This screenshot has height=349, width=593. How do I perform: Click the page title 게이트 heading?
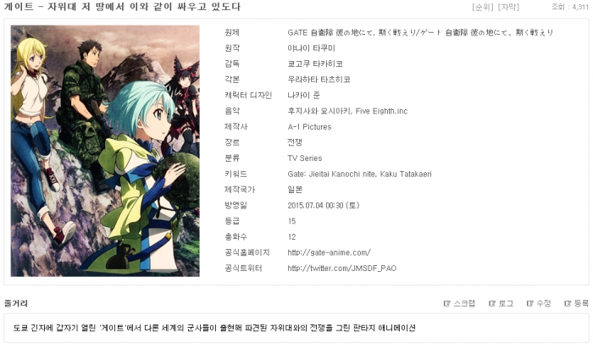122,7
